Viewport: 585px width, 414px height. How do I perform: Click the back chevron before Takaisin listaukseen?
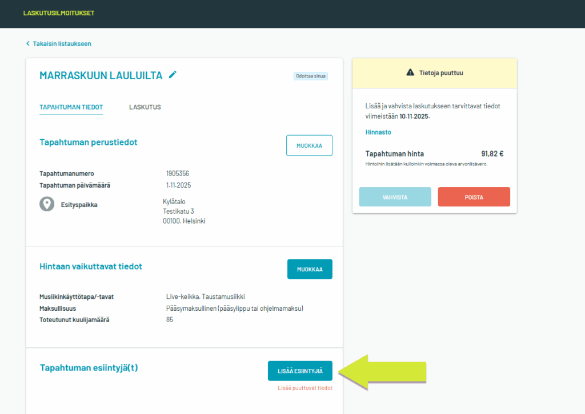point(27,44)
